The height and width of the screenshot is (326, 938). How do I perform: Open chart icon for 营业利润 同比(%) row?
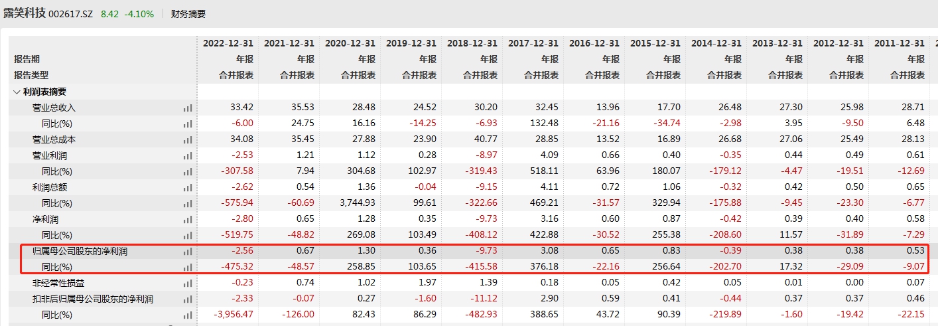click(x=188, y=171)
